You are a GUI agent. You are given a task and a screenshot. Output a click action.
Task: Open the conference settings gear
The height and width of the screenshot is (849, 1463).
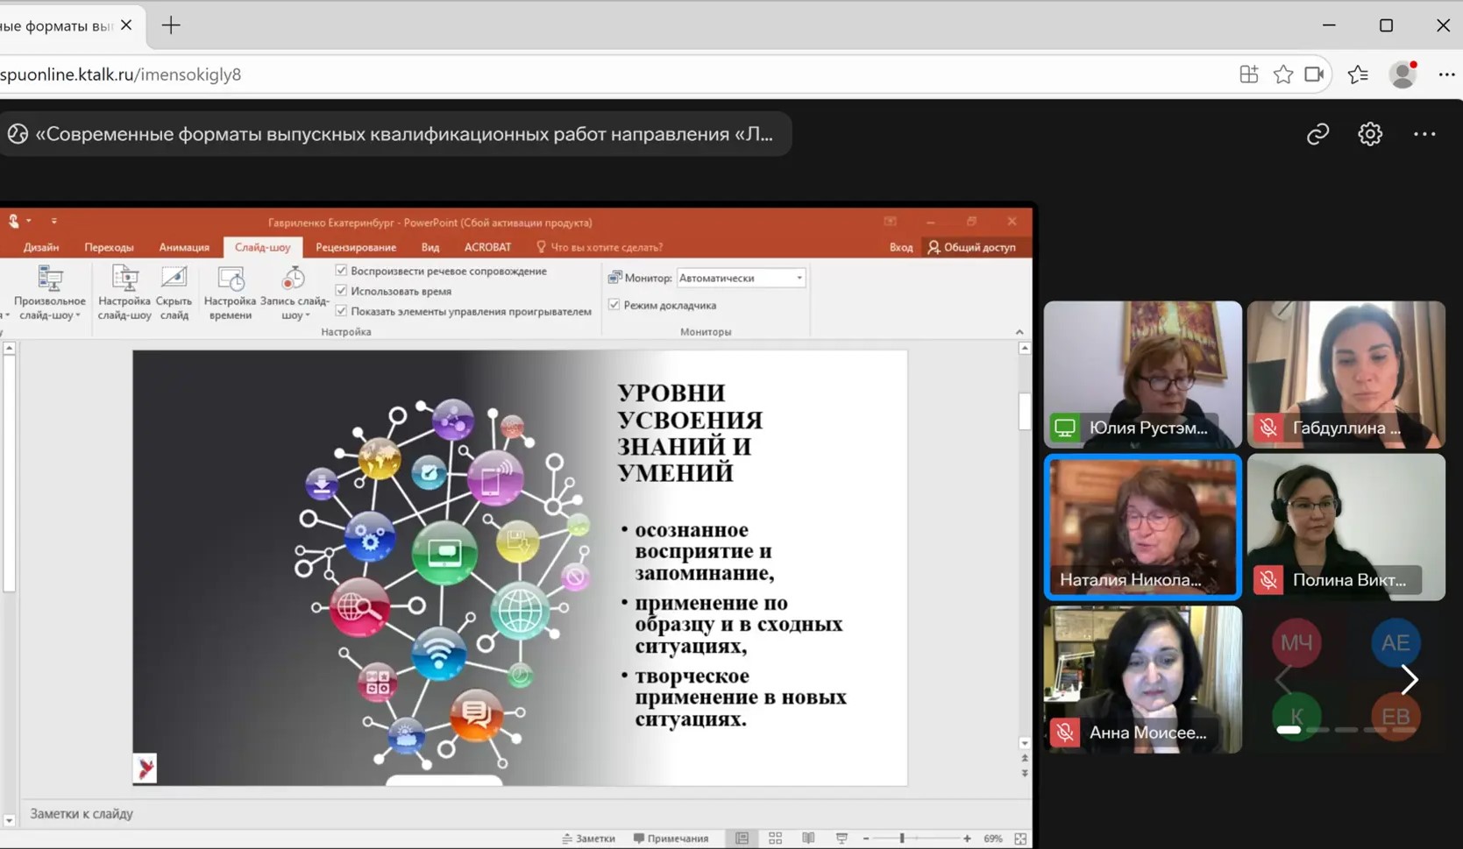(1369, 134)
